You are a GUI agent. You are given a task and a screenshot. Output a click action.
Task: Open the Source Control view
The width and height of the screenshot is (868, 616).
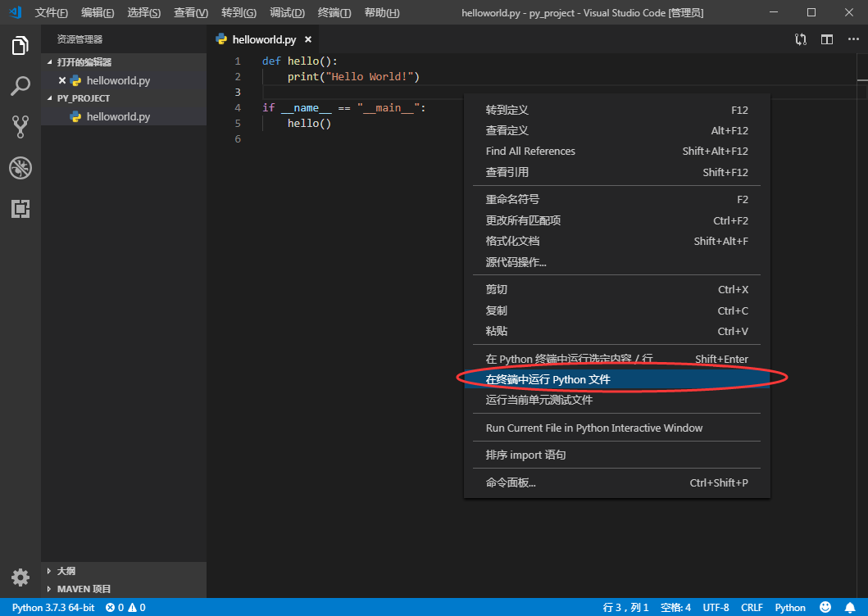click(x=20, y=127)
